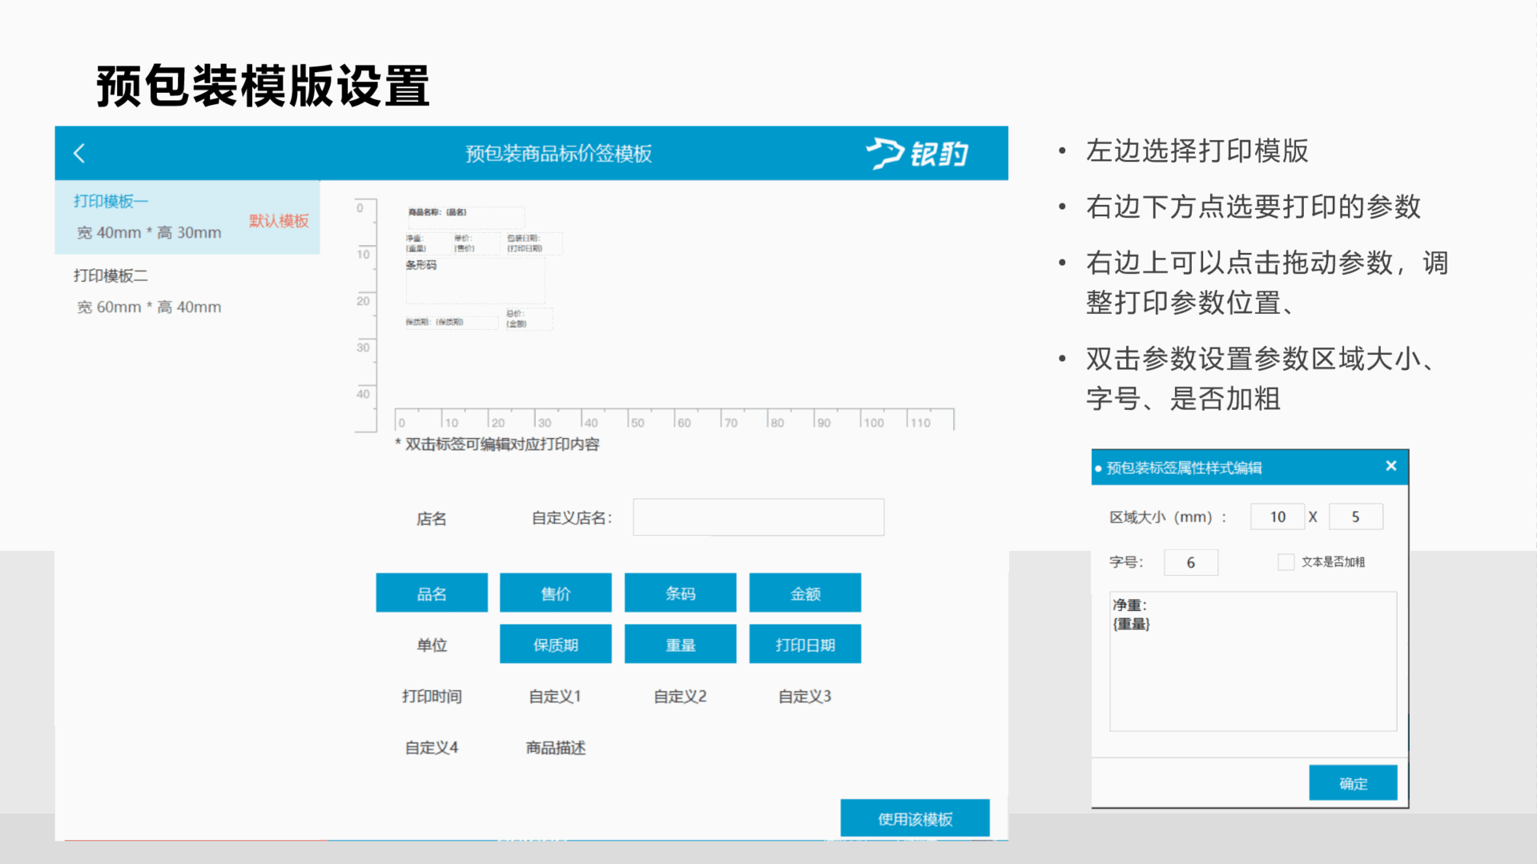The image size is (1537, 864).
Task: Click the 银豹 logo in header
Action: tap(918, 153)
